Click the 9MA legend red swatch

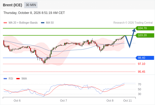click(x=18, y=79)
